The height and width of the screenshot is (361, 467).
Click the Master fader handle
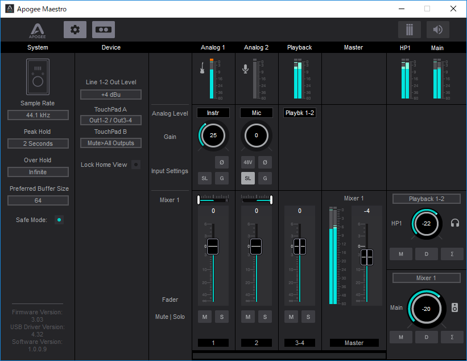click(367, 257)
